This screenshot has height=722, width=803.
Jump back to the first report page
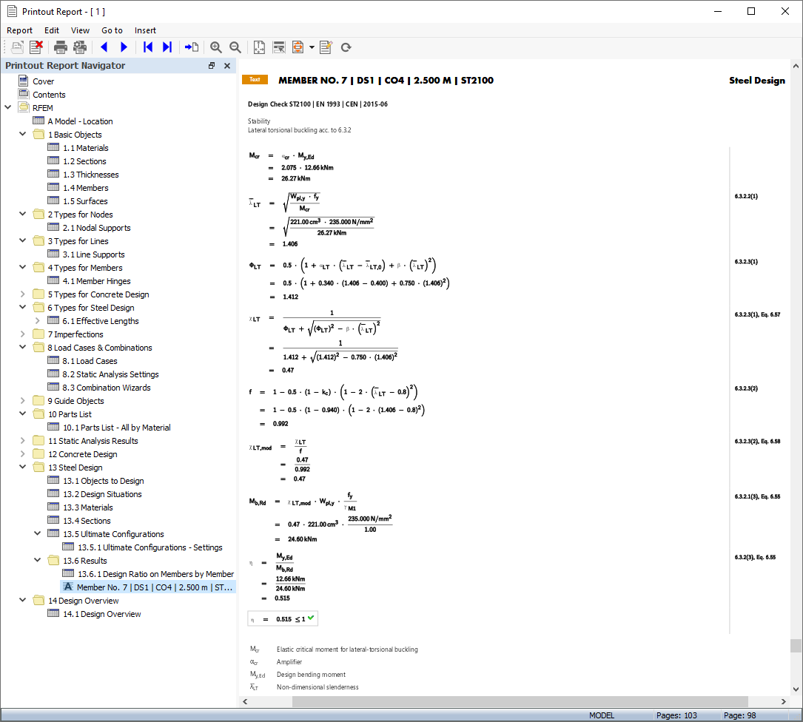[x=147, y=47]
